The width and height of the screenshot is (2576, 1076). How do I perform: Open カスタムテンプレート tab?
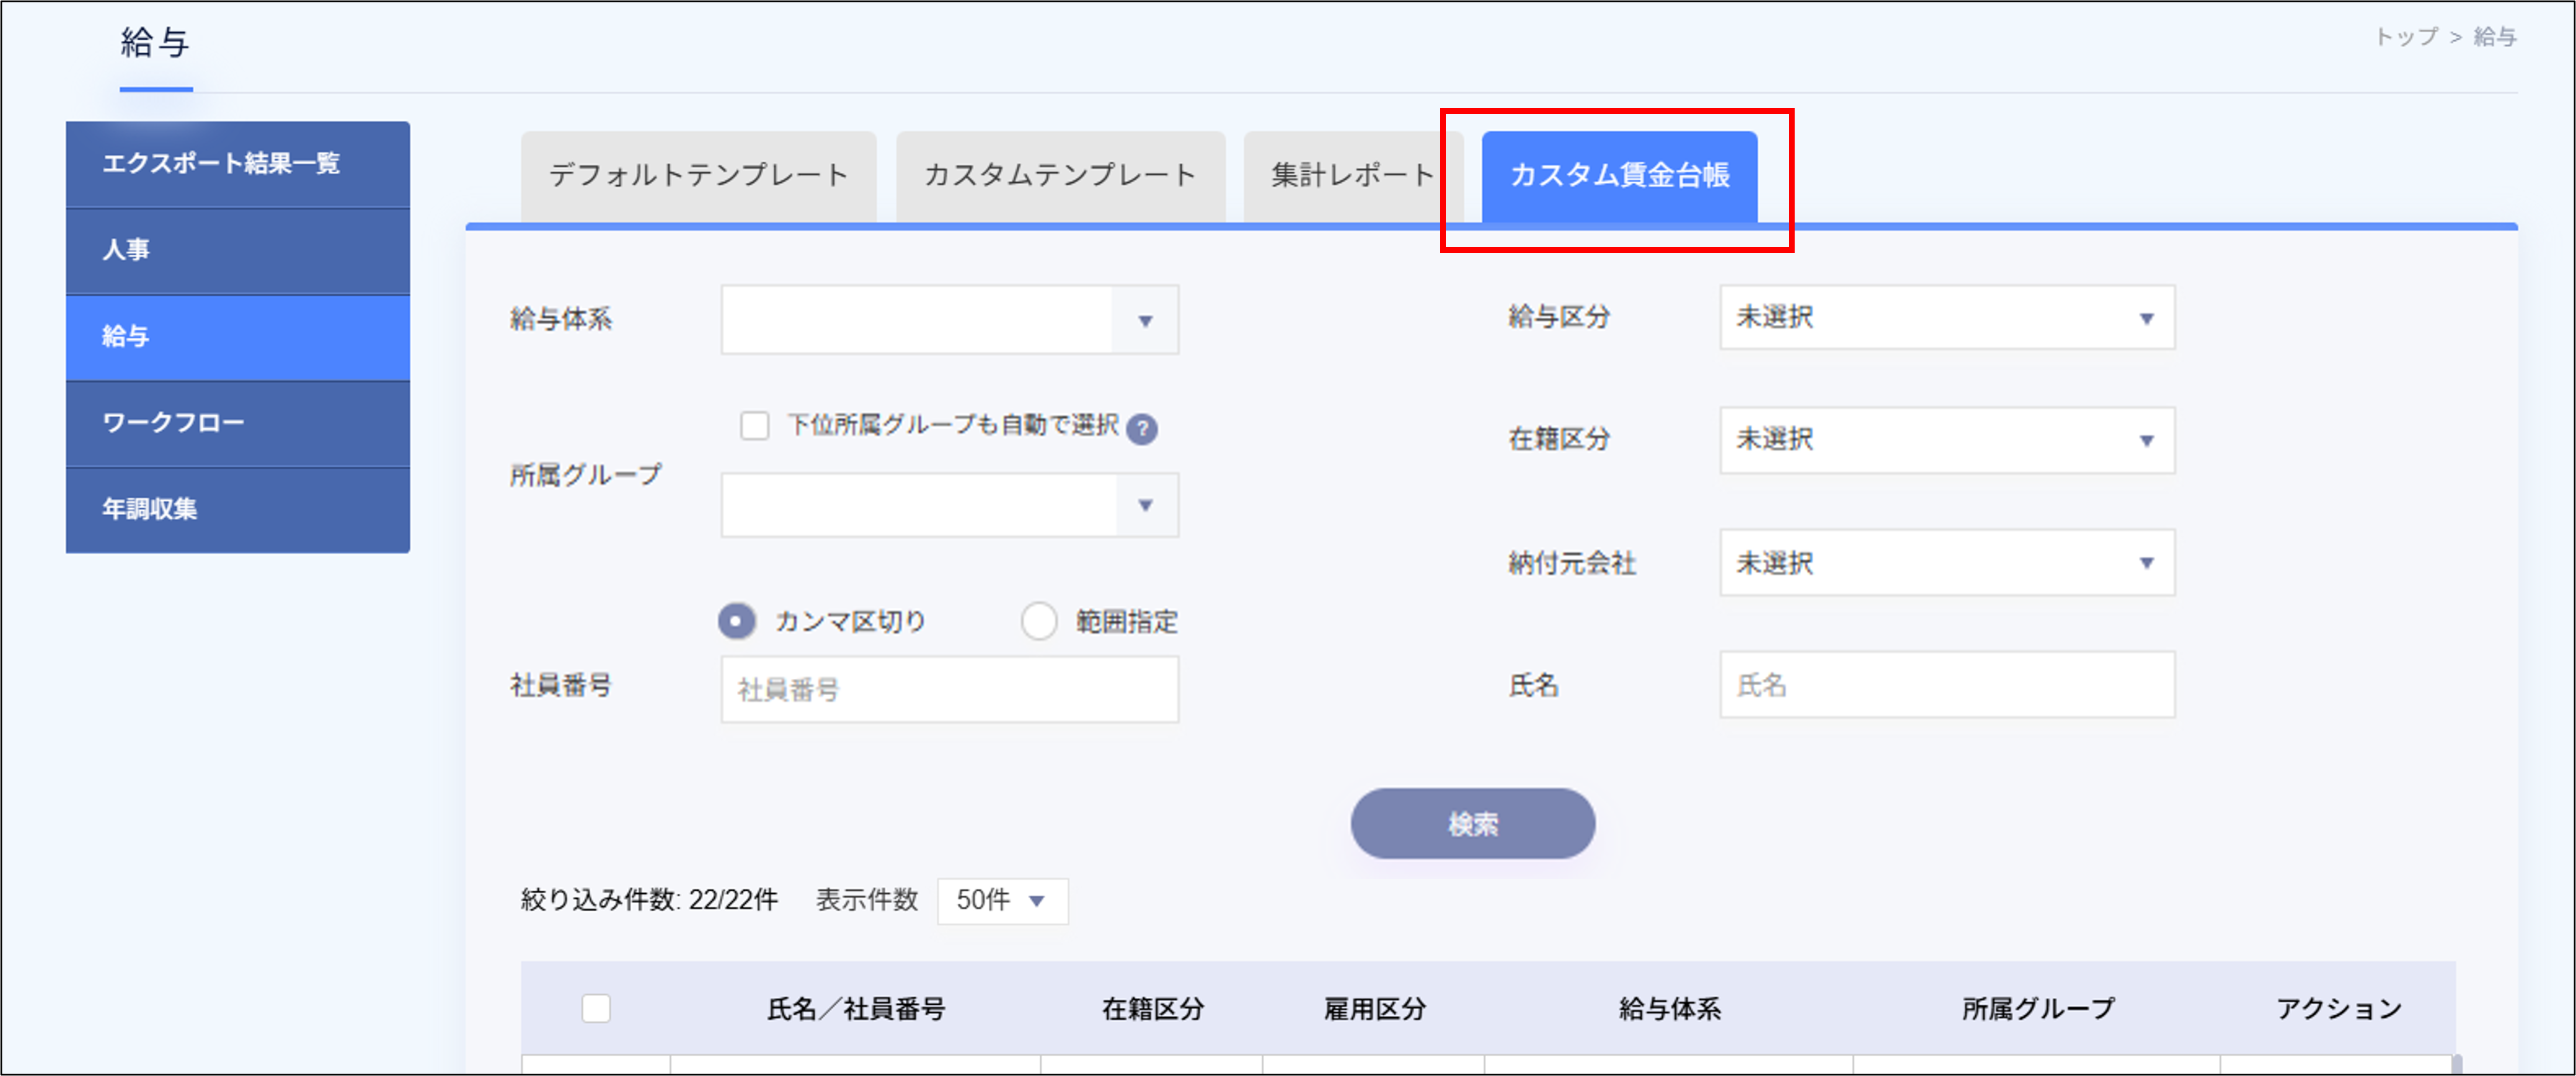coord(1060,174)
